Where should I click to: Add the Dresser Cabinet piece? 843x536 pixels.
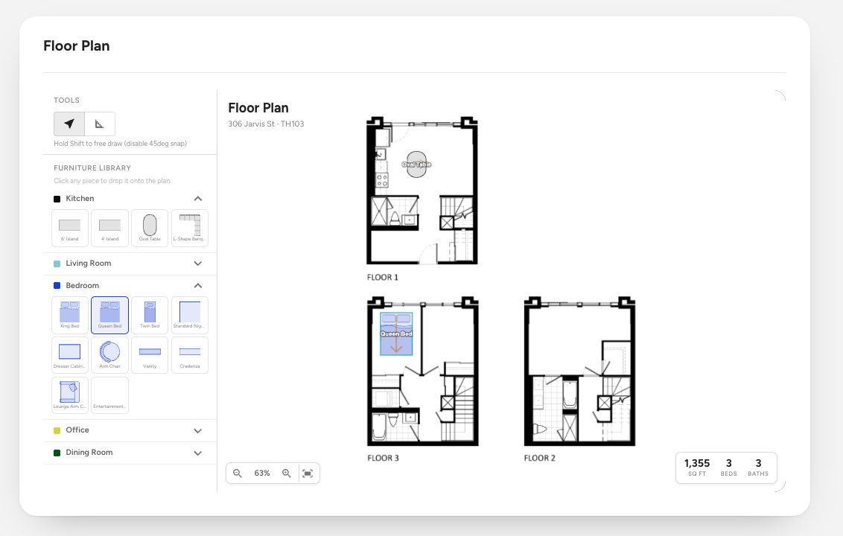(70, 355)
